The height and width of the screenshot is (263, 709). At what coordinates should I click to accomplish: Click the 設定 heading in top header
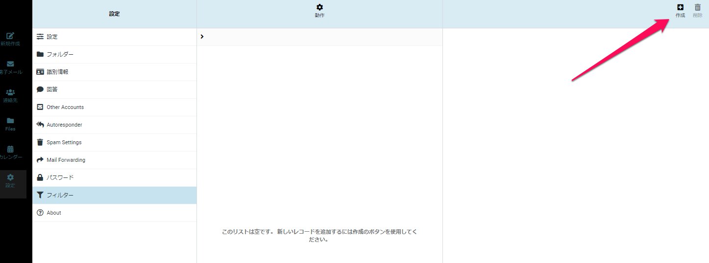tap(114, 14)
